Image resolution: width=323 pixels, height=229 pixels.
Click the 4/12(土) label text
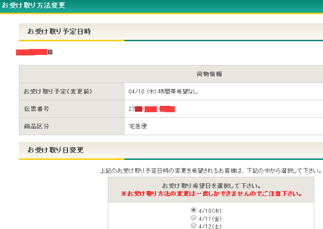click(210, 226)
